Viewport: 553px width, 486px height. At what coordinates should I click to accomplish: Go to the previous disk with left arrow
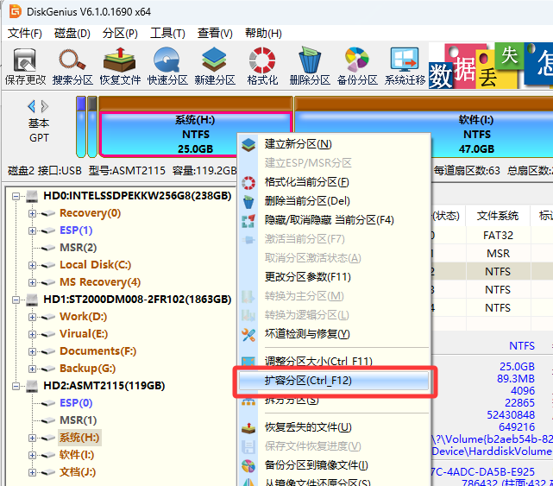31,106
